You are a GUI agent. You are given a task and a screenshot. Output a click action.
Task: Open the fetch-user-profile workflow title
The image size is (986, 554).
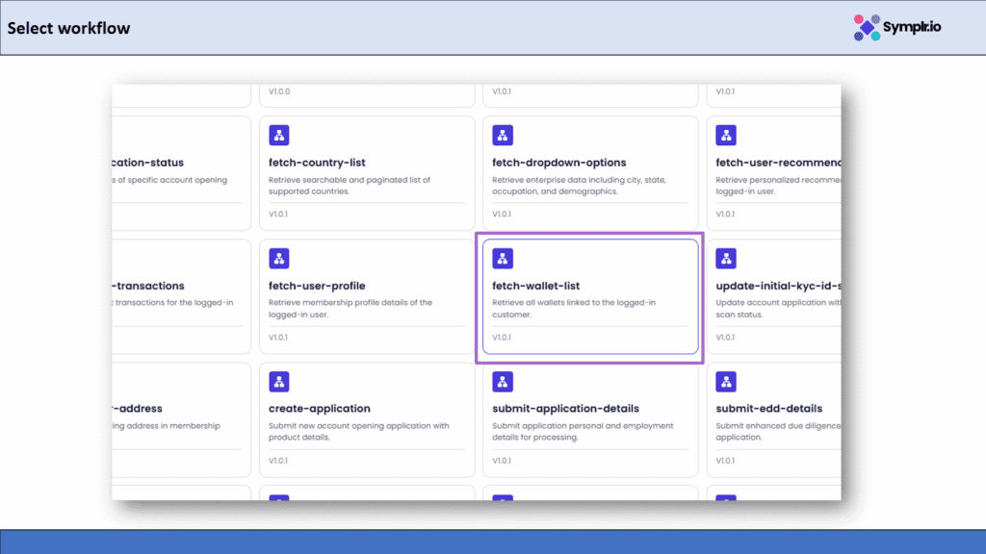pyautogui.click(x=317, y=286)
